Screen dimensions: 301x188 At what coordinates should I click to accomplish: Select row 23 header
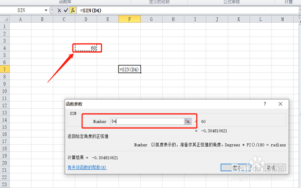pos(5,184)
